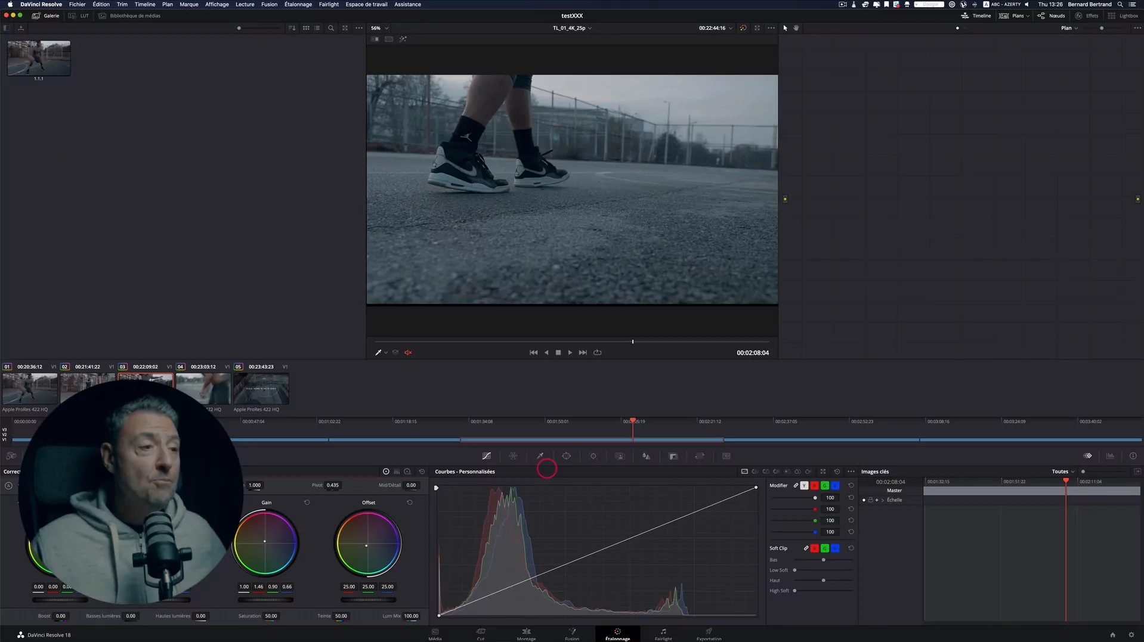Open the Fichier menu

point(77,4)
